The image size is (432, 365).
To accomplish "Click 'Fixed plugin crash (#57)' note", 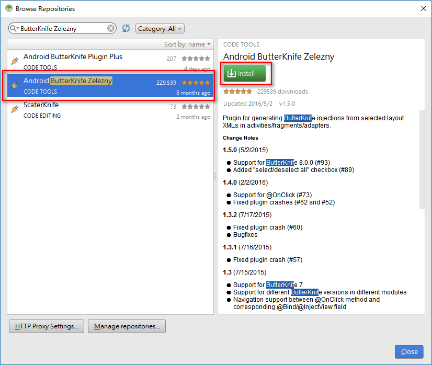I will [268, 260].
